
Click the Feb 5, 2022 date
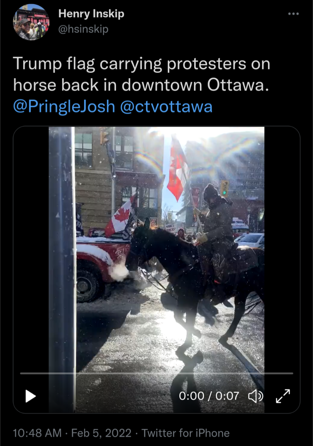coord(101,433)
